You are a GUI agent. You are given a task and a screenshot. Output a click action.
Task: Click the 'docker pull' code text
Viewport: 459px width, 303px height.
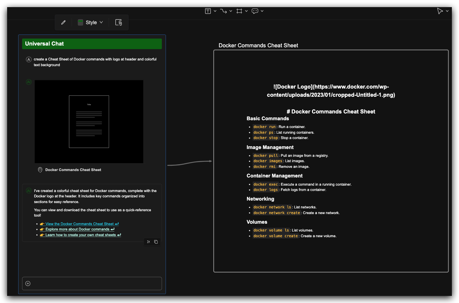266,156
